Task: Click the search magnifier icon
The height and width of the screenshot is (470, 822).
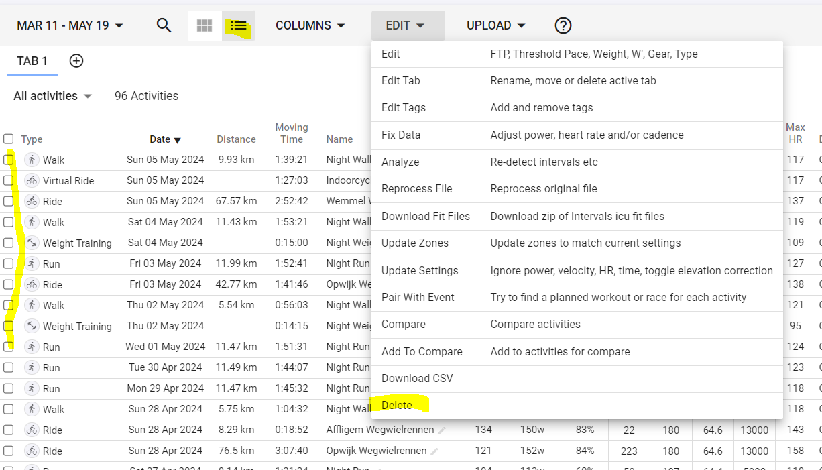Action: tap(164, 25)
